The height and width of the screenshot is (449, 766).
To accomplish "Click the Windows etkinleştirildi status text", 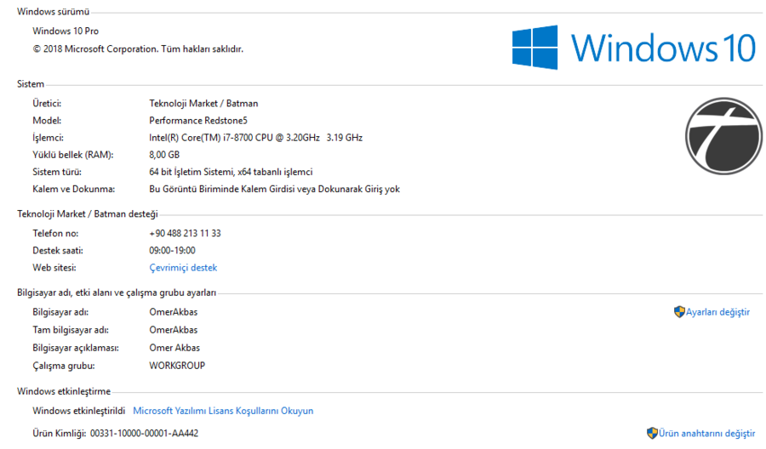I will (x=78, y=411).
